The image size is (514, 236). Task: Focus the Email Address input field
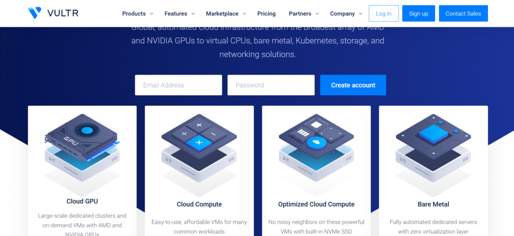click(178, 85)
